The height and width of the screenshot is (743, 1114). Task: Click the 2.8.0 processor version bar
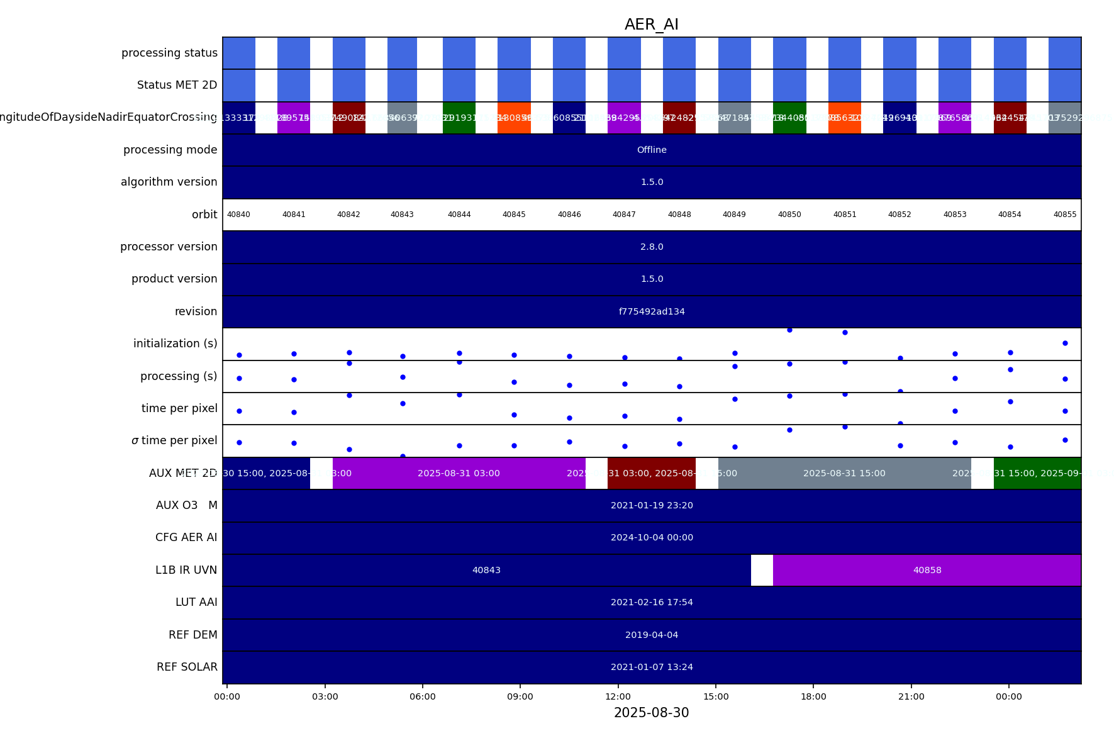[651, 247]
